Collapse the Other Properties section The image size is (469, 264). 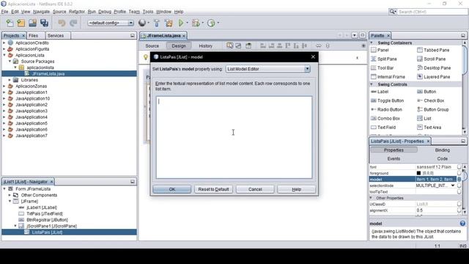coord(371,198)
